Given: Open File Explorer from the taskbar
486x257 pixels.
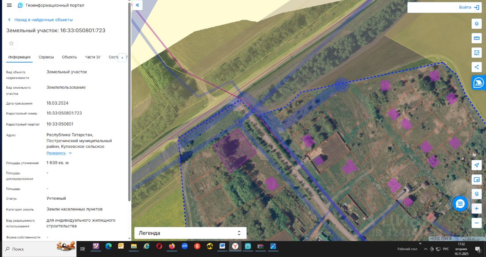Looking at the screenshot, I should click(x=134, y=246).
